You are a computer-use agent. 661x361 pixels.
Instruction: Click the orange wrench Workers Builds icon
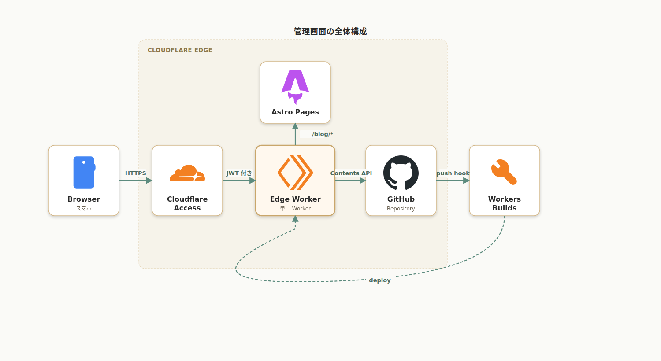(x=504, y=172)
